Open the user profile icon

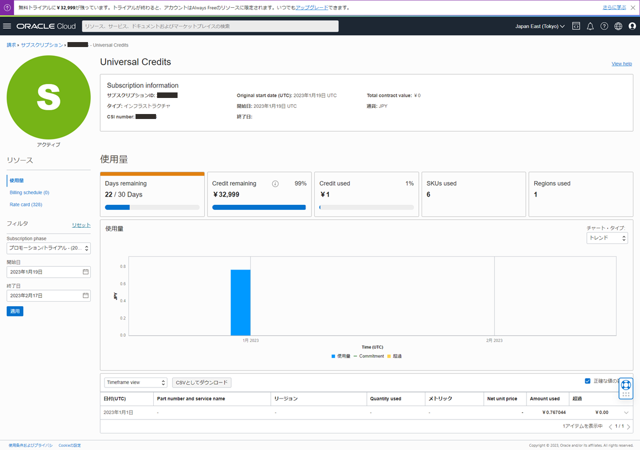pos(632,26)
